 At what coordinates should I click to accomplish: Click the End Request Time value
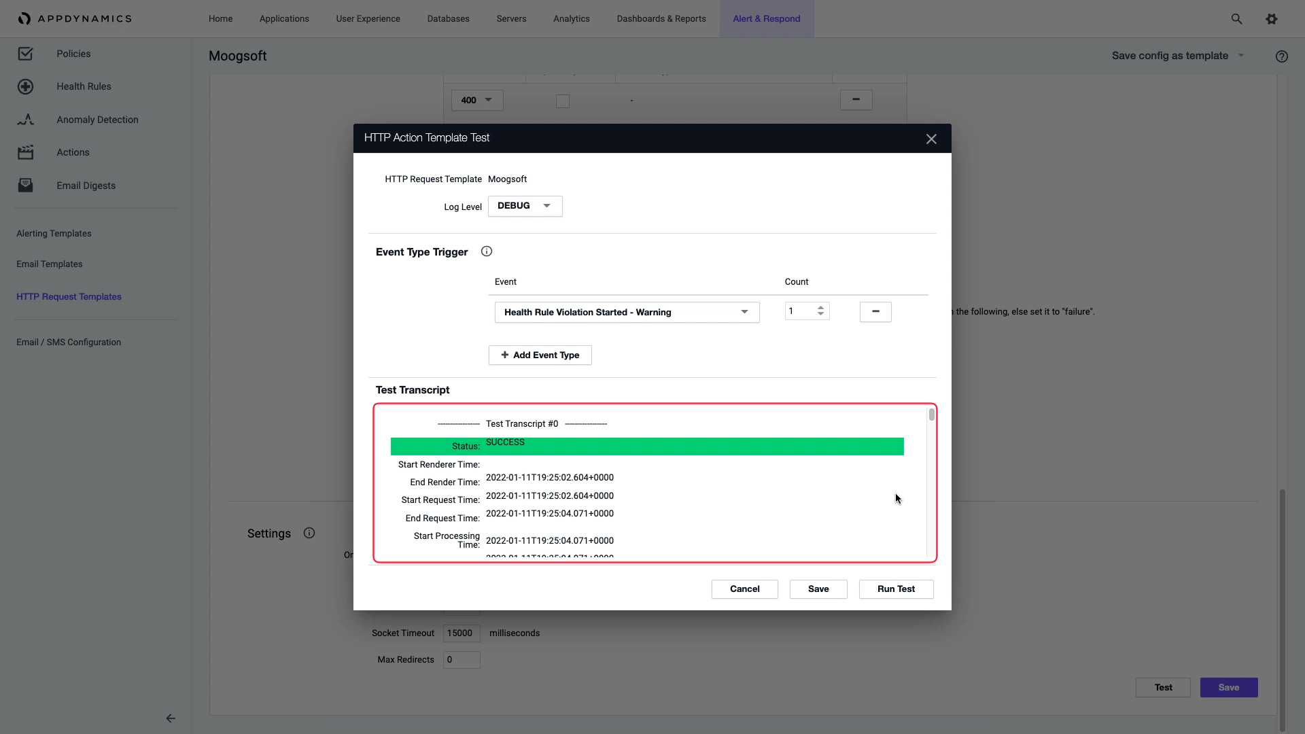click(x=549, y=514)
